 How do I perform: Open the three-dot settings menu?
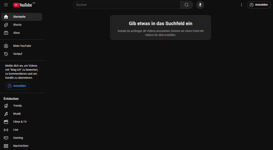pos(242,5)
